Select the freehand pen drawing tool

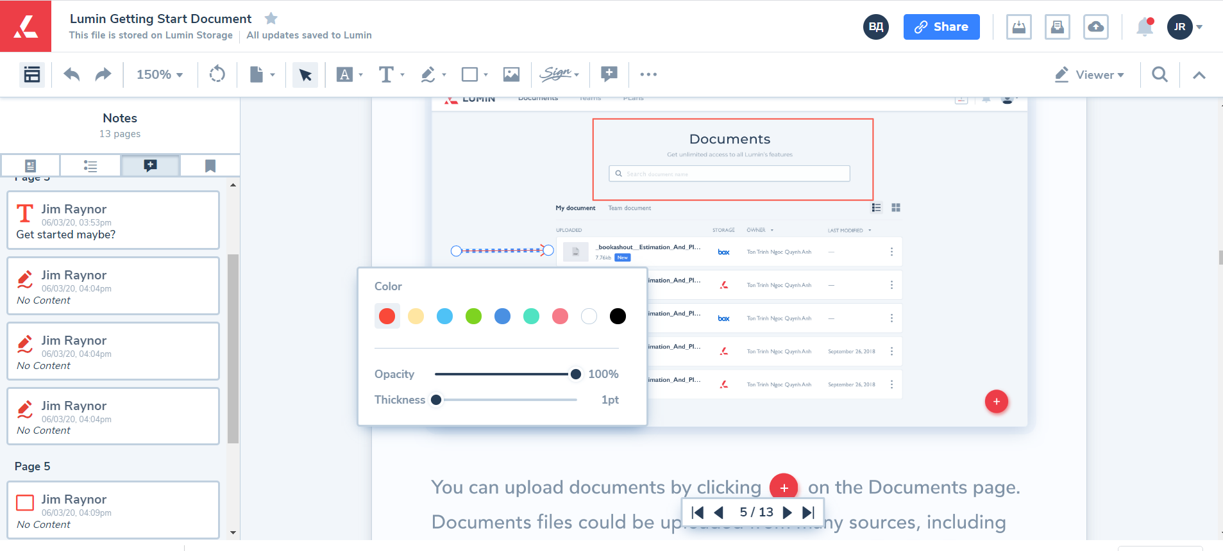click(428, 75)
